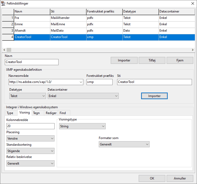Click the Sti input field containing CreatorTool
197x184 pixels.
[x=154, y=82]
